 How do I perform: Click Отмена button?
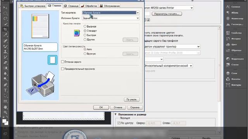click(x=118, y=107)
